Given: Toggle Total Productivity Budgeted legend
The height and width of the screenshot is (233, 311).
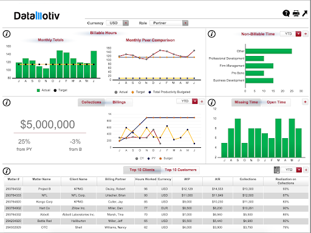Looking at the screenshot, I should [169, 92].
